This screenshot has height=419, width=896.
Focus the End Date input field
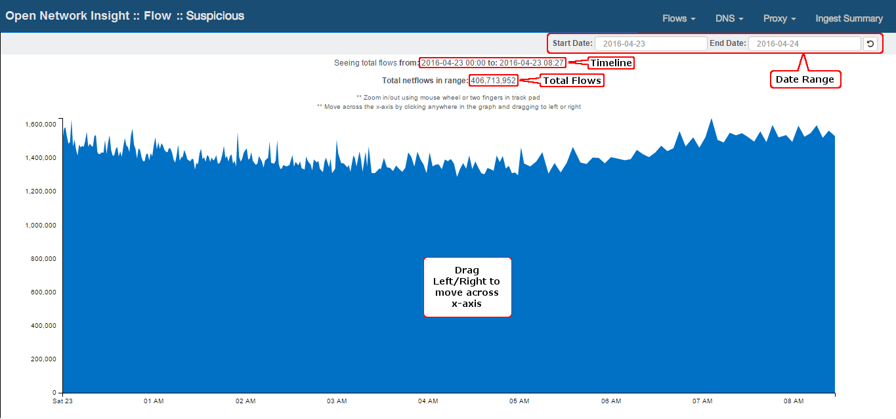point(804,43)
